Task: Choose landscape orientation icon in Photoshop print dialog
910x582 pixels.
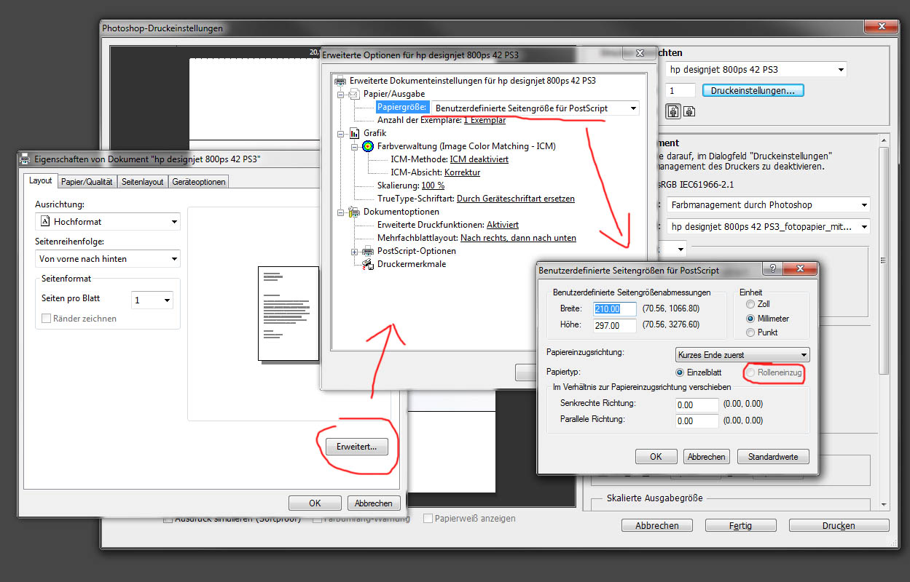Action: pyautogui.click(x=689, y=111)
